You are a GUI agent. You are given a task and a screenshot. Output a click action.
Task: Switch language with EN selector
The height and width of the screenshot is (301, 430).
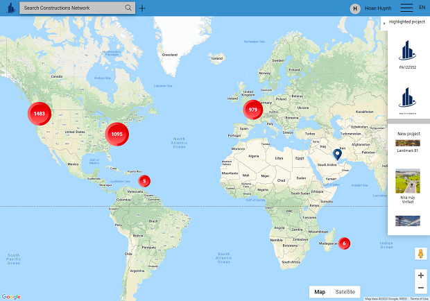tap(422, 8)
